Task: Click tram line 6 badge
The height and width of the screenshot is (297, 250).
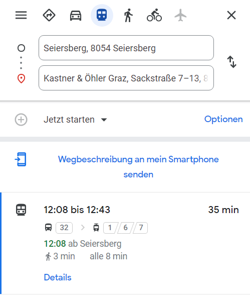Action: 125,228
